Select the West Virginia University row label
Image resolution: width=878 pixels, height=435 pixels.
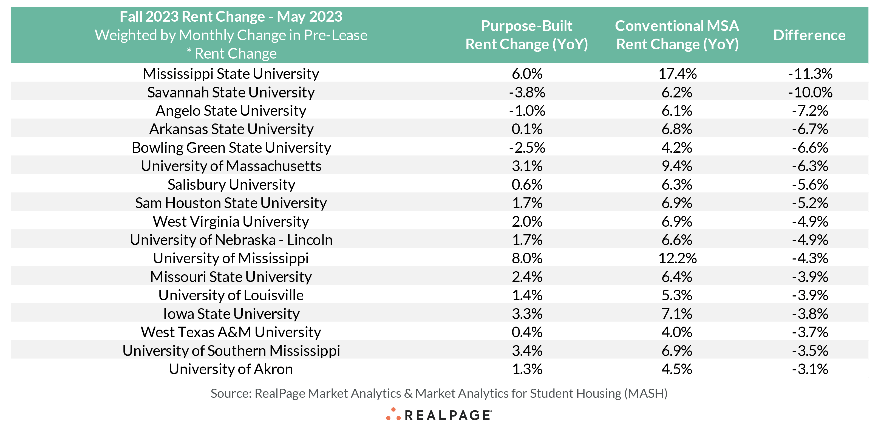231,221
